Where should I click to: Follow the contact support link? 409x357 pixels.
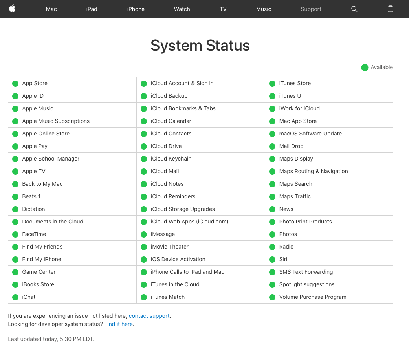149,316
